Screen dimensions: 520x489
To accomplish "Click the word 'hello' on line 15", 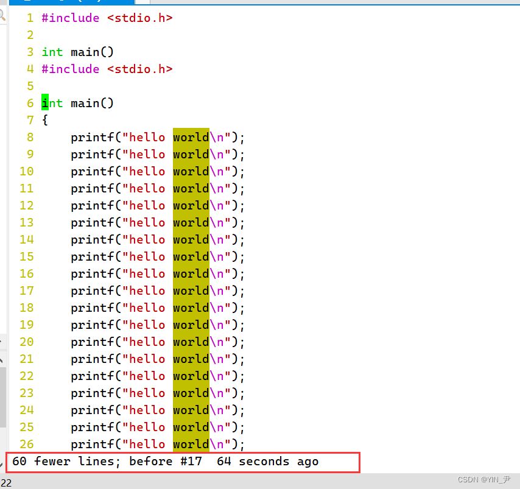I will (x=147, y=257).
